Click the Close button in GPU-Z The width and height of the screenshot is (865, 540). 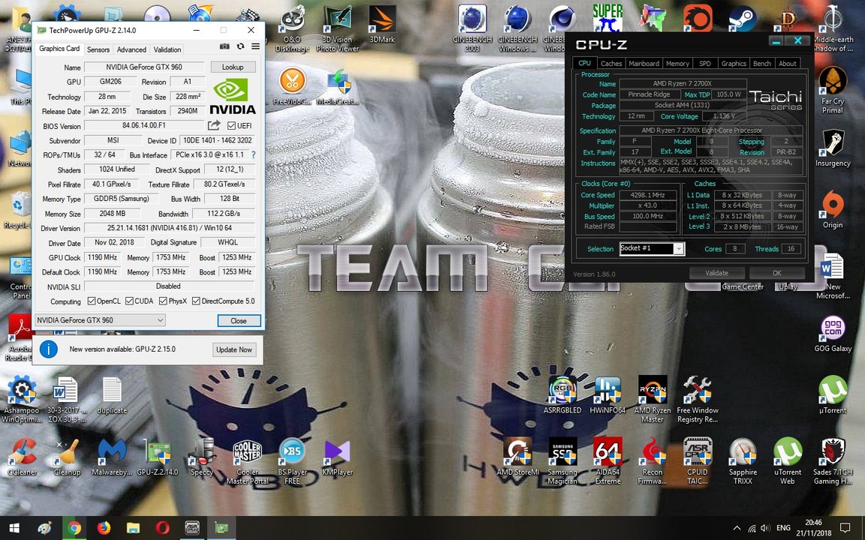click(238, 321)
